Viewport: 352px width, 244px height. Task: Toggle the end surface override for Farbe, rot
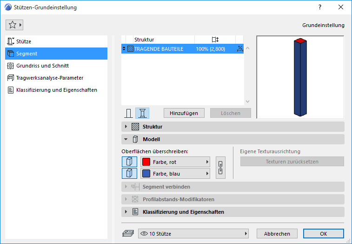(x=129, y=162)
